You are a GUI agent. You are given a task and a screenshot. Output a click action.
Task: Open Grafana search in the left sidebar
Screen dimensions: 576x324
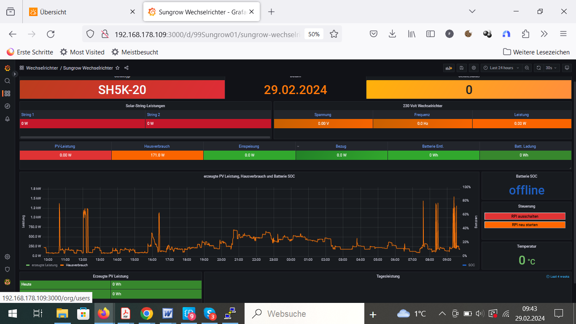click(7, 81)
